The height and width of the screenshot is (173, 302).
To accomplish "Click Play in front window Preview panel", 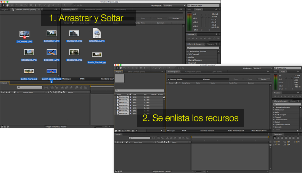I will (x=281, y=96).
